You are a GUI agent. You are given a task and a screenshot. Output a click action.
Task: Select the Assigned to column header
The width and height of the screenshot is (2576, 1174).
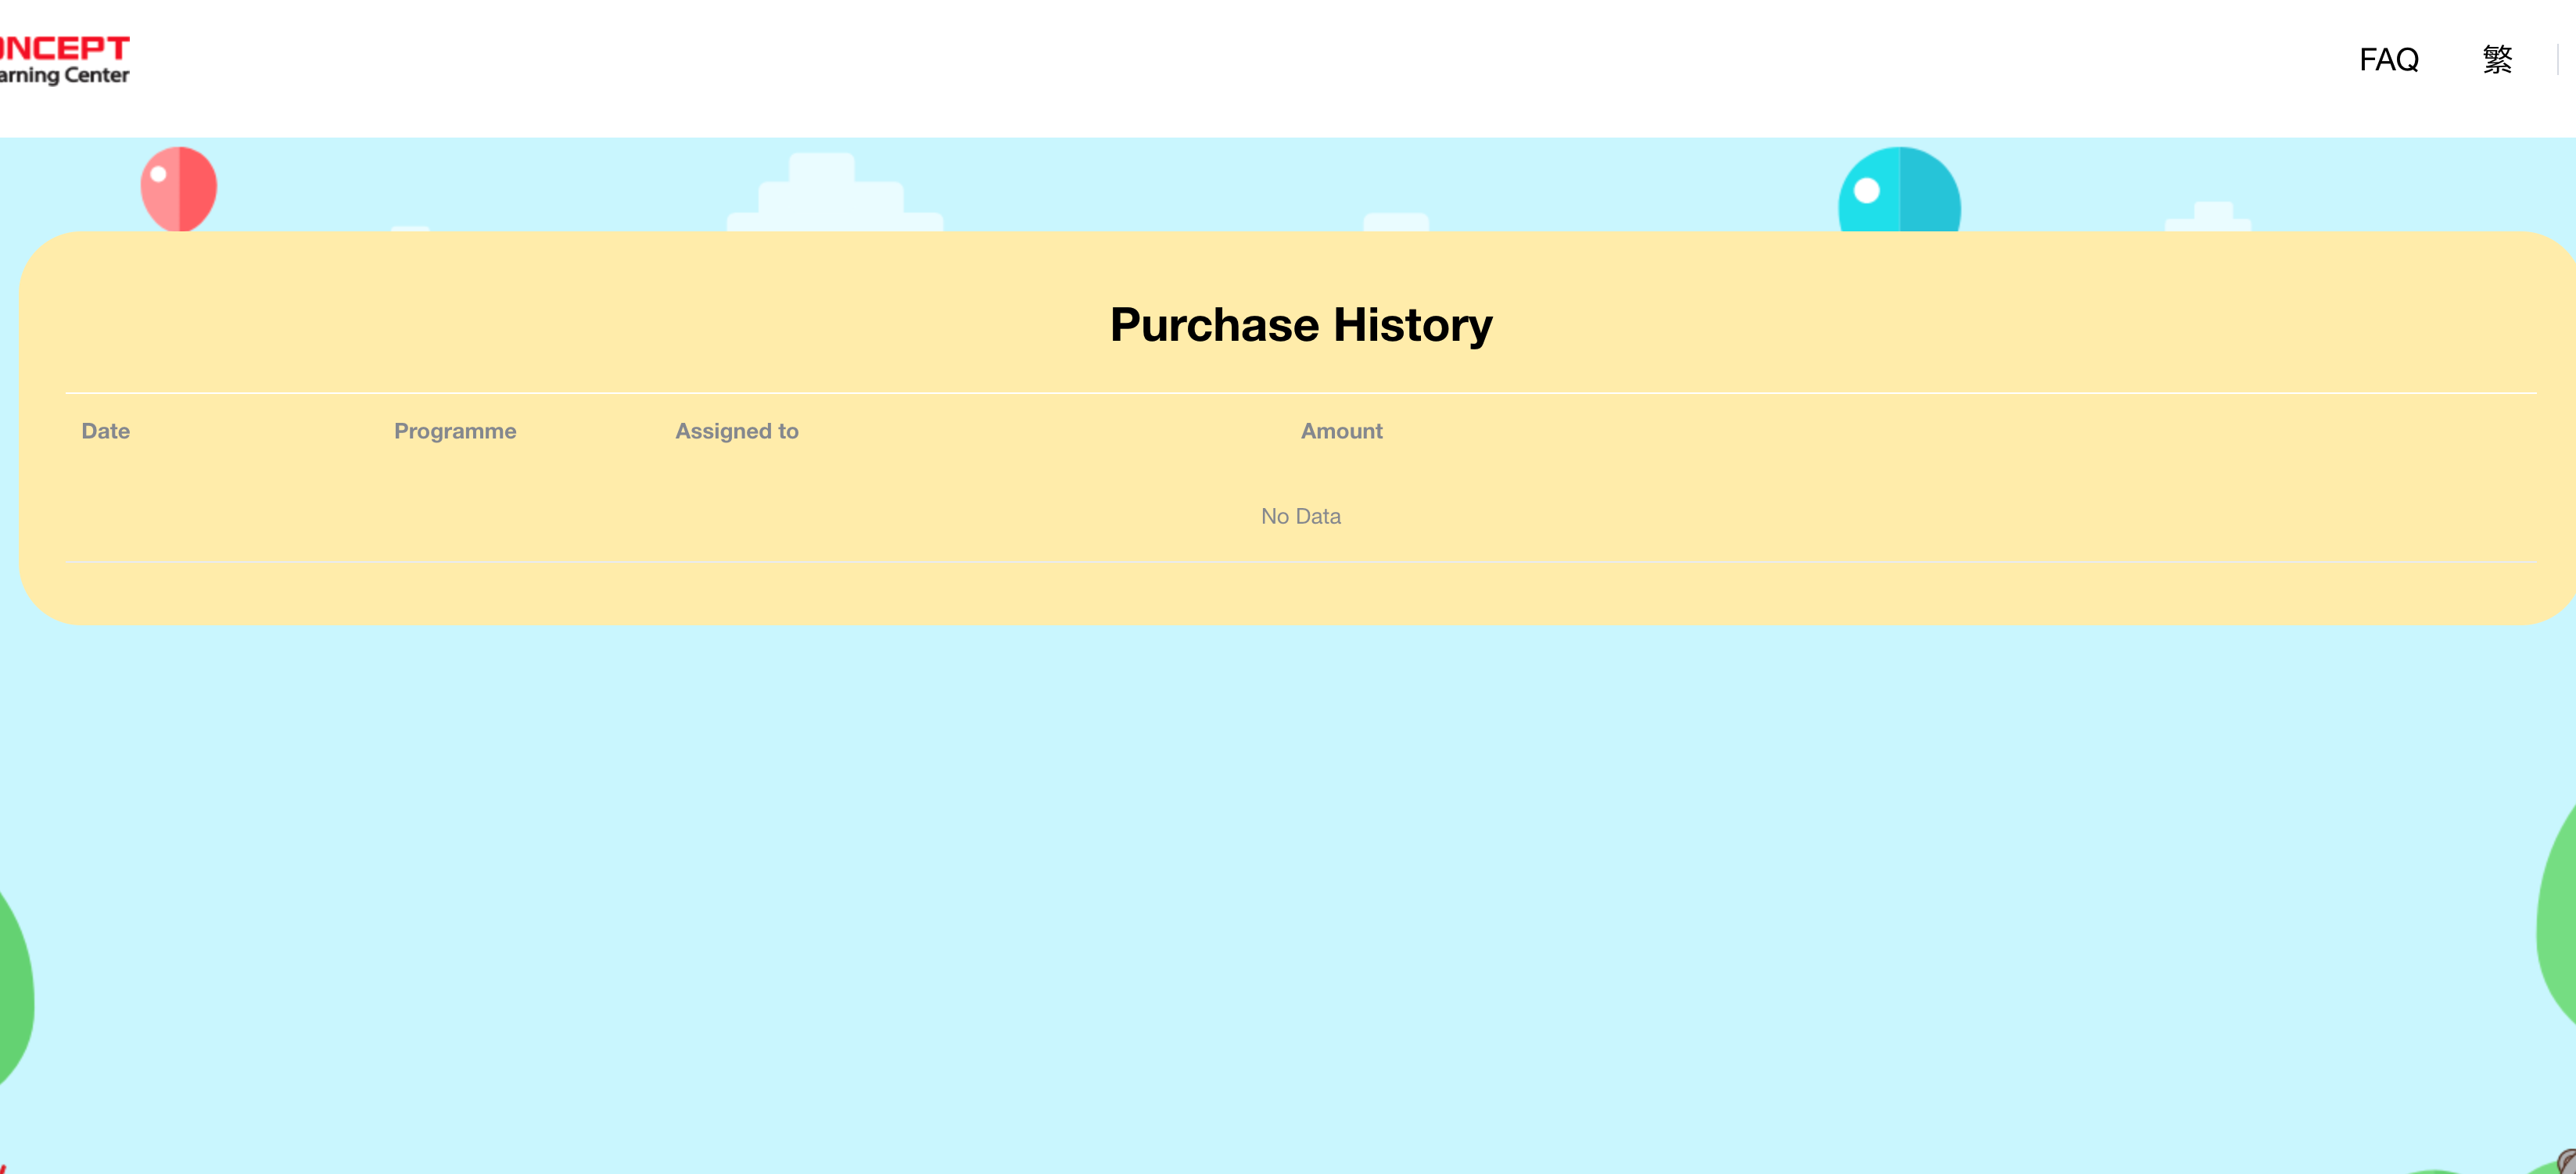tap(737, 431)
